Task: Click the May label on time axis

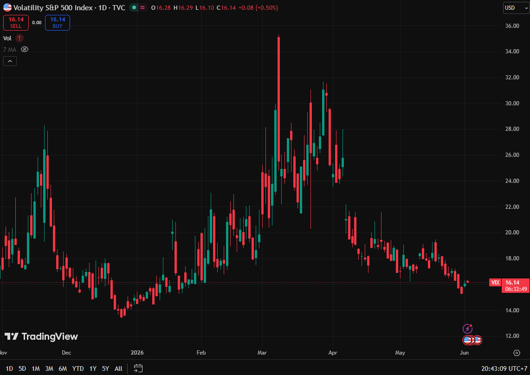Action: (x=400, y=353)
